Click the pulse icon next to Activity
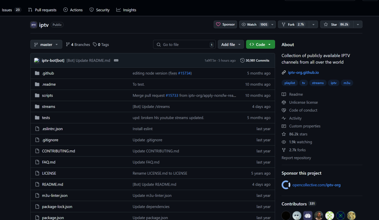Screen dimensions: 379x220 tap(284, 118)
